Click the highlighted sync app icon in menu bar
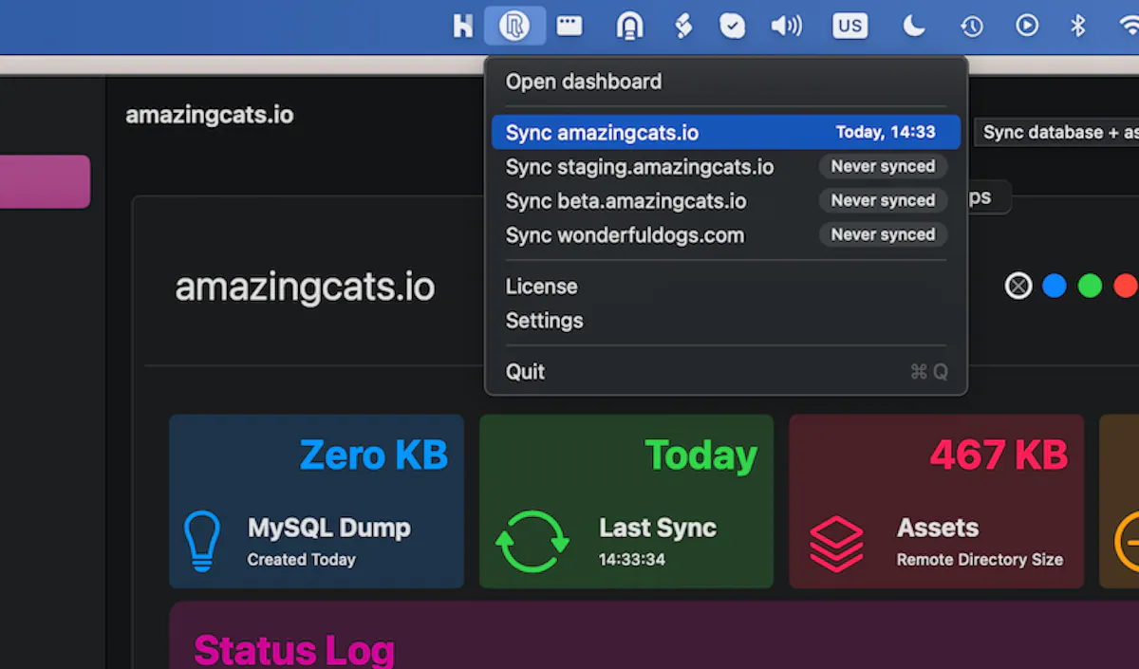 click(514, 26)
